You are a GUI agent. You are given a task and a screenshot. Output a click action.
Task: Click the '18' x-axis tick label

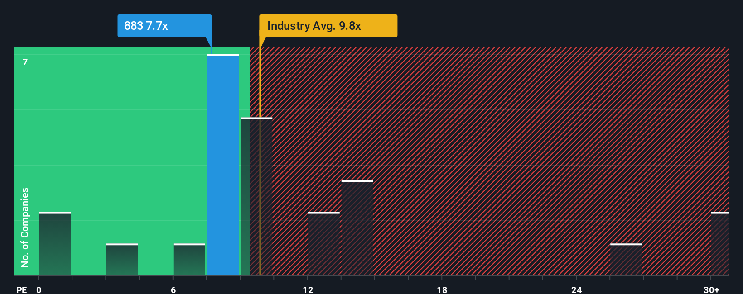(x=442, y=290)
